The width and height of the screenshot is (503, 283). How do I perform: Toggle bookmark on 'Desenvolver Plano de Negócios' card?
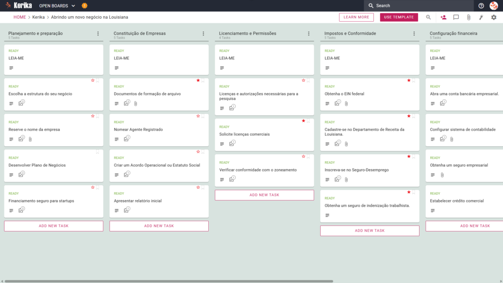(98, 152)
